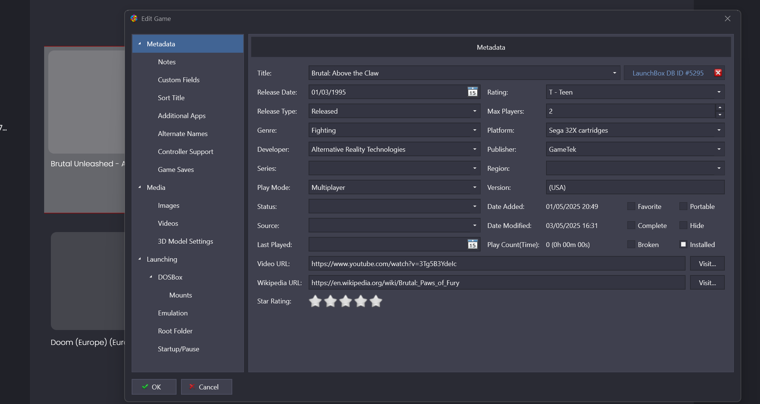Toggle the Hide checkbox
The height and width of the screenshot is (404, 760).
coord(683,225)
